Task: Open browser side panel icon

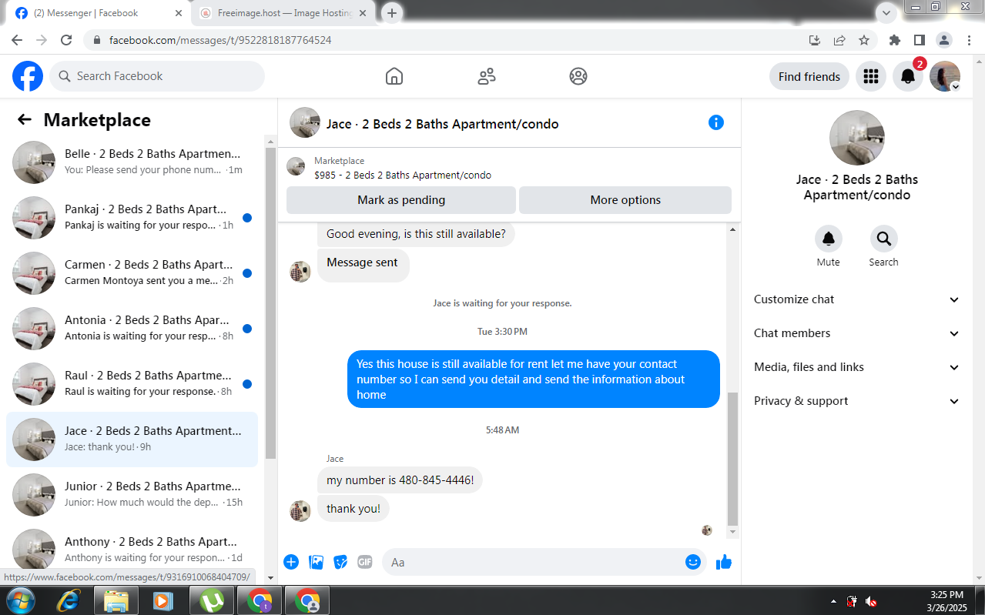Action: tap(919, 40)
